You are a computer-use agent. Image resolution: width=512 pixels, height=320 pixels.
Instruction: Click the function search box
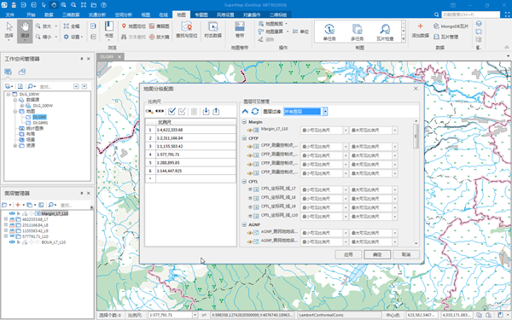click(x=470, y=15)
